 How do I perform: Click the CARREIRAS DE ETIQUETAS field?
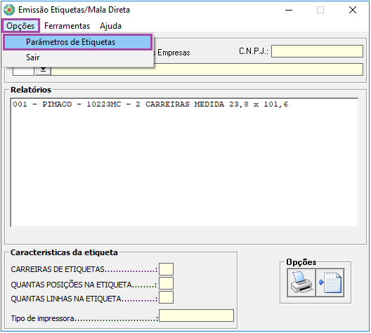pos(166,269)
